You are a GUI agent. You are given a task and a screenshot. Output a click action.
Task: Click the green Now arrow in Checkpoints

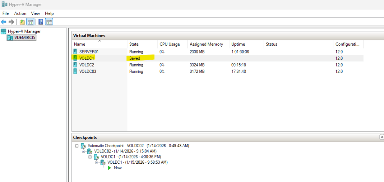[109, 168]
